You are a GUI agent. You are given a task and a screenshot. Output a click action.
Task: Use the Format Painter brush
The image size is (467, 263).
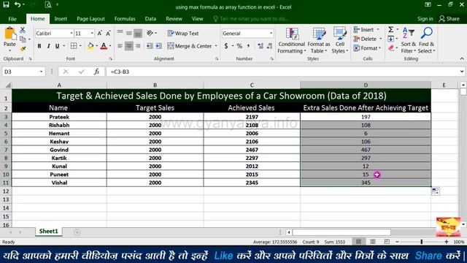[x=23, y=49]
